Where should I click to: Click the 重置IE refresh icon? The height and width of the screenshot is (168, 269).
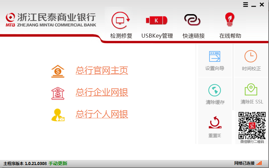215,122
